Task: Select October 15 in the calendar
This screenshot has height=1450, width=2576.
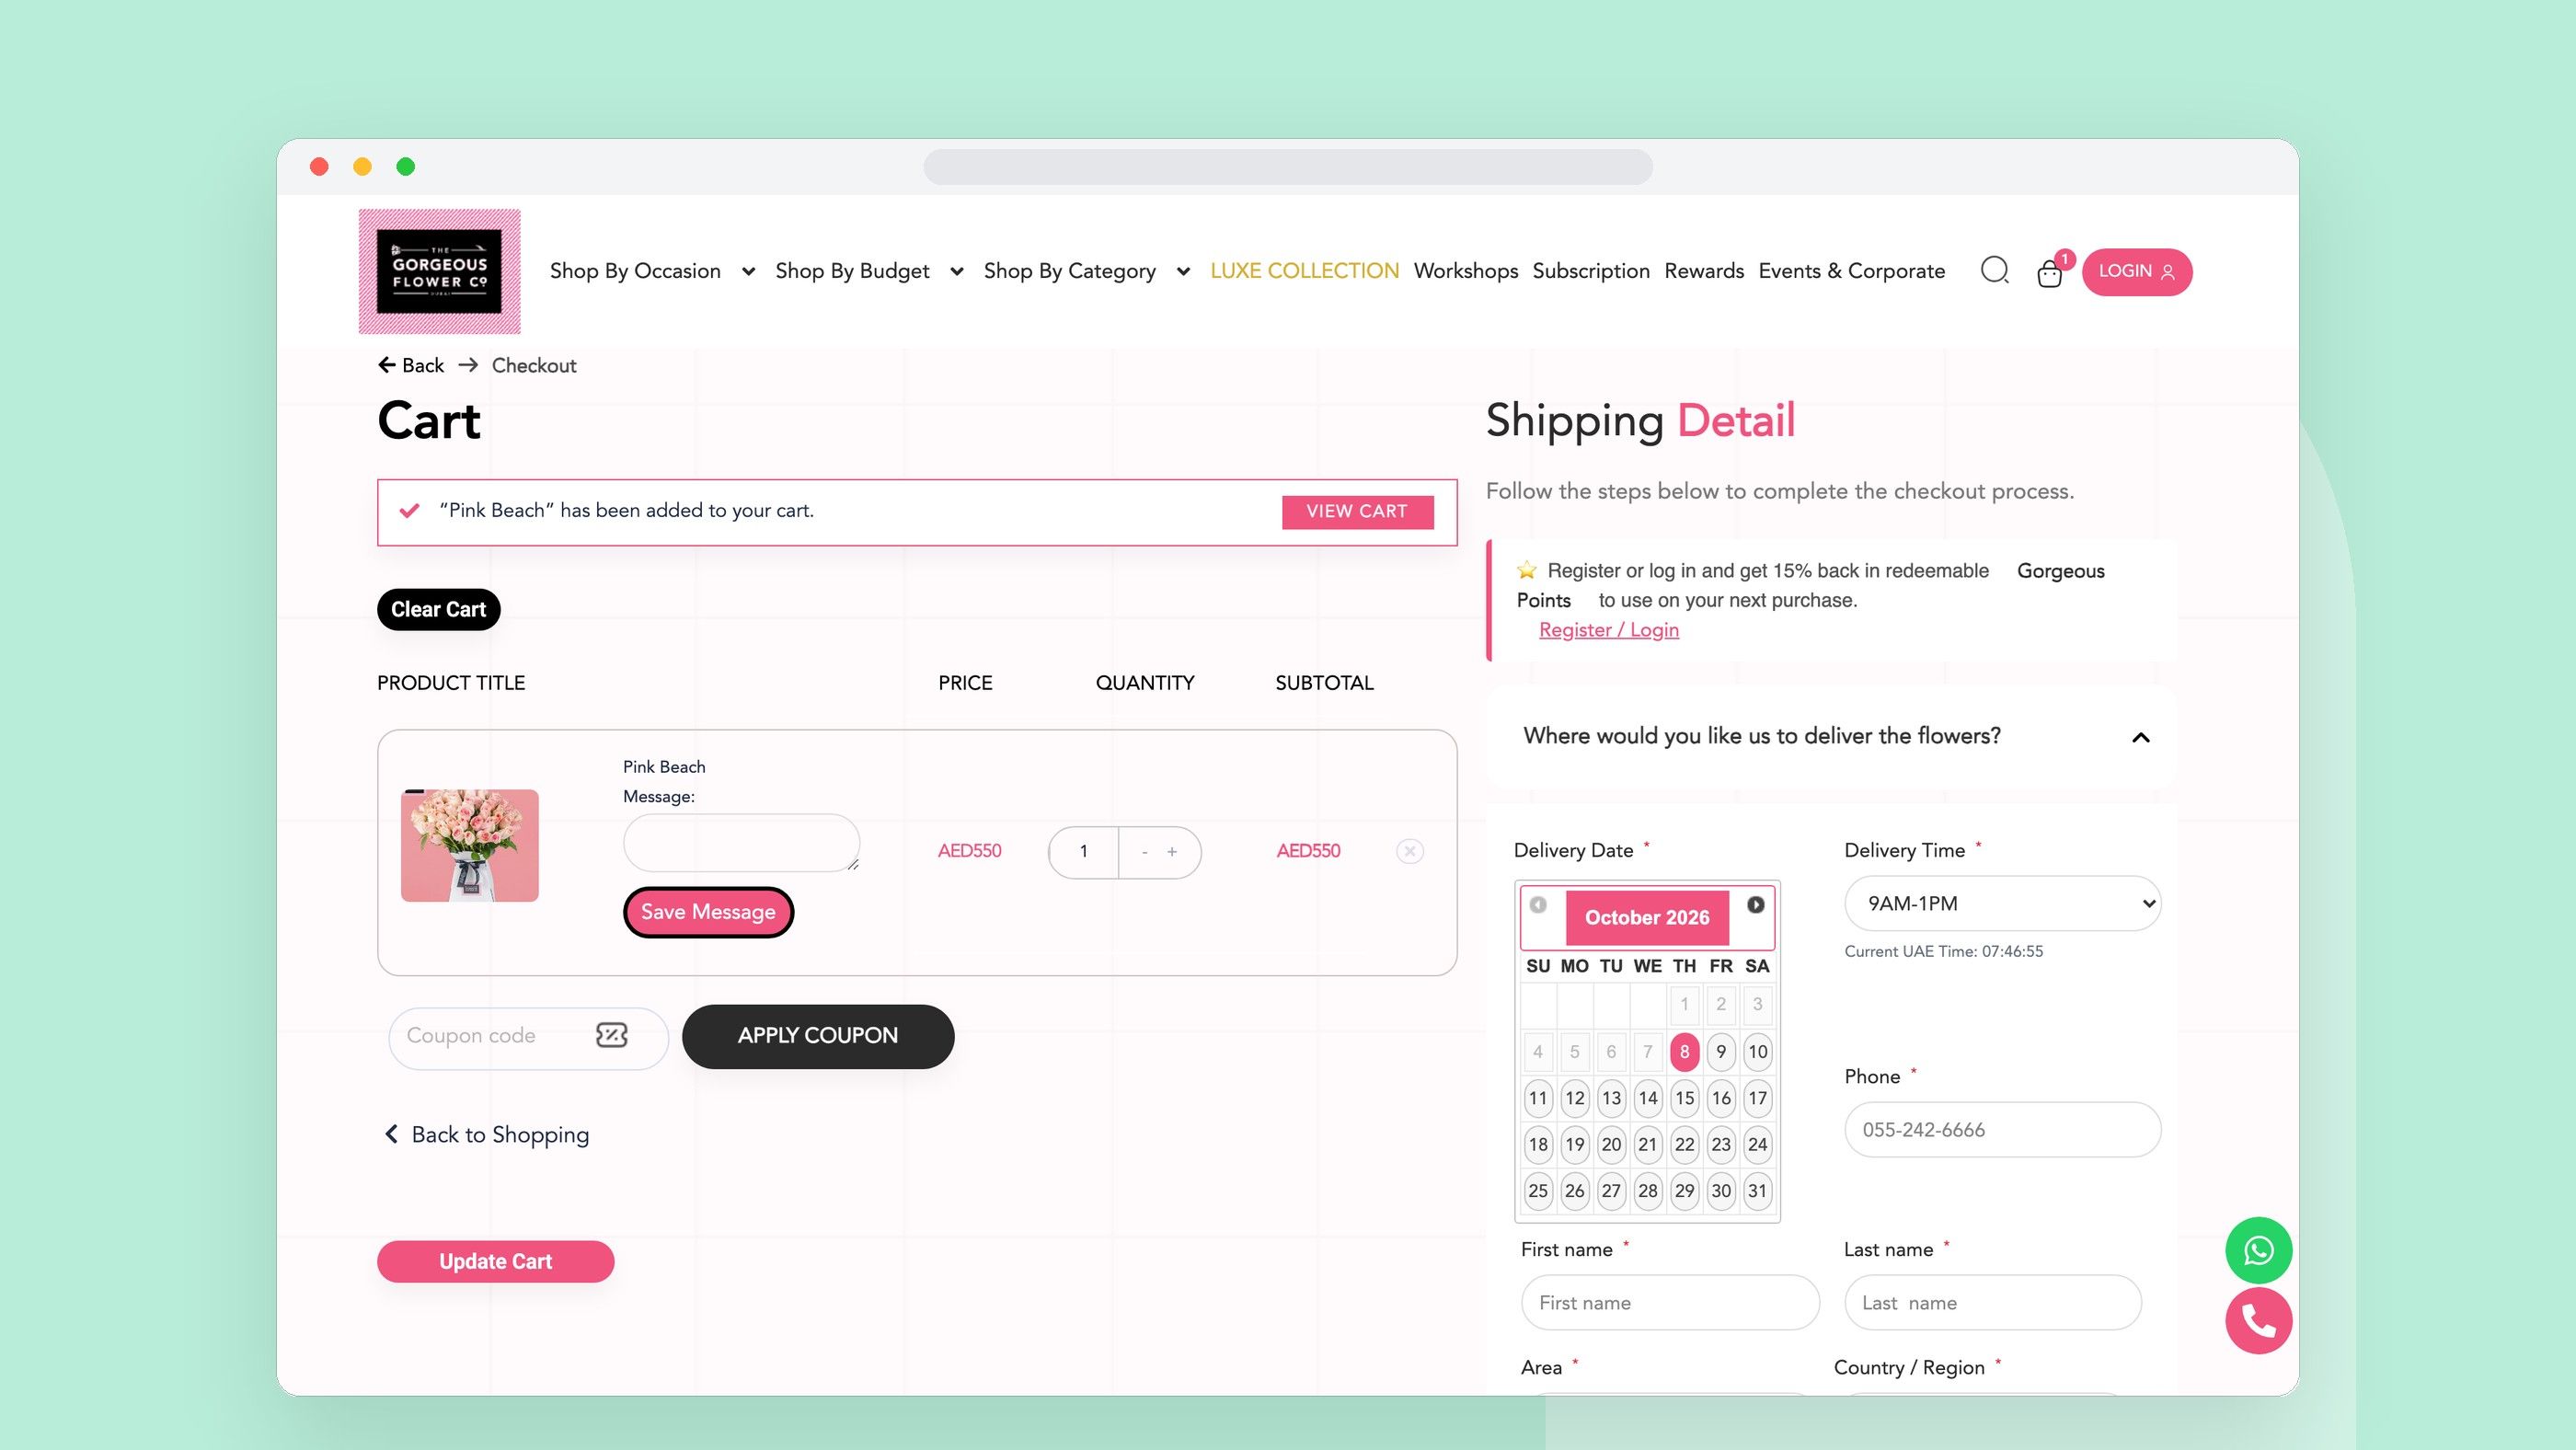Action: (x=1684, y=1098)
